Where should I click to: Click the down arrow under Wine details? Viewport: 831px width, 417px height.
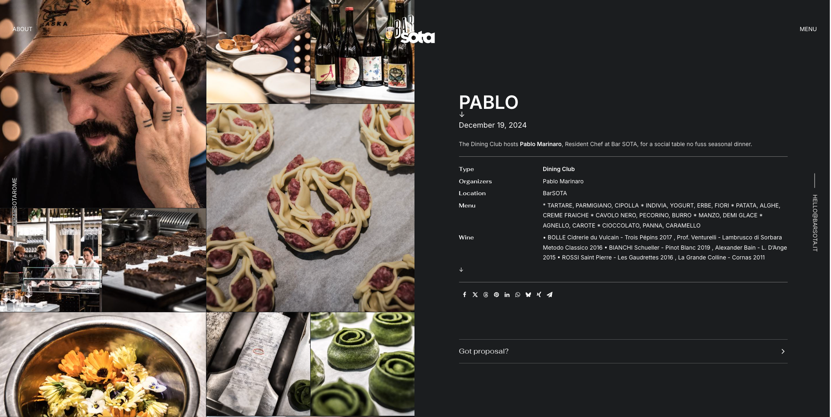461,270
